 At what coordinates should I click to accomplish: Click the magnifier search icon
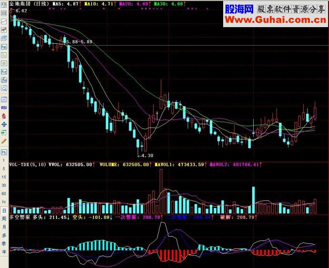pos(4,88)
